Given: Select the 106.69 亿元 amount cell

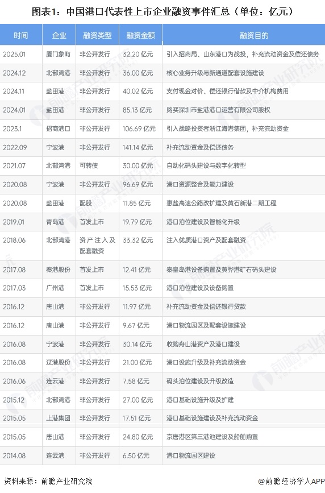Looking at the screenshot, I should pos(139,129).
